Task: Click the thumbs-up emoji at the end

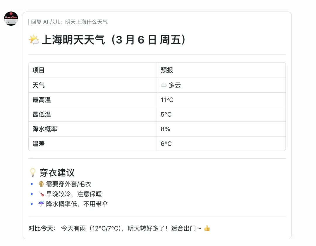Action: [x=207, y=228]
